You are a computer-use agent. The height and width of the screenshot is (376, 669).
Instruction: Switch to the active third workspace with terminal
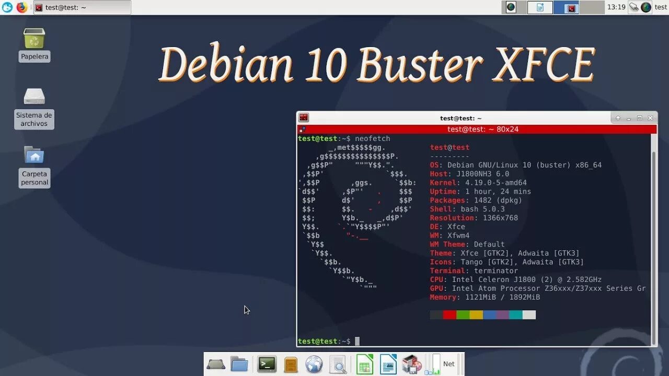pyautogui.click(x=566, y=7)
